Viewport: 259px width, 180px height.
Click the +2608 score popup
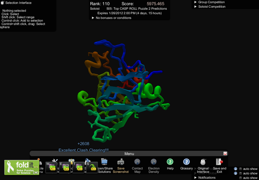(83, 144)
